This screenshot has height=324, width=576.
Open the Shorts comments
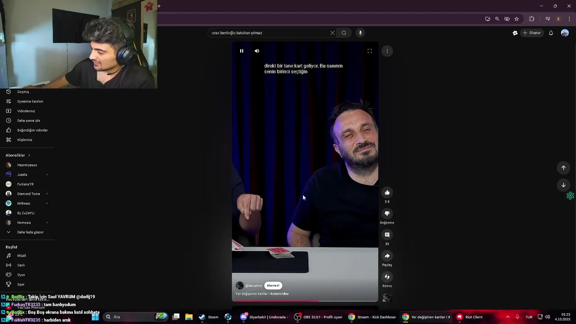coord(387,235)
